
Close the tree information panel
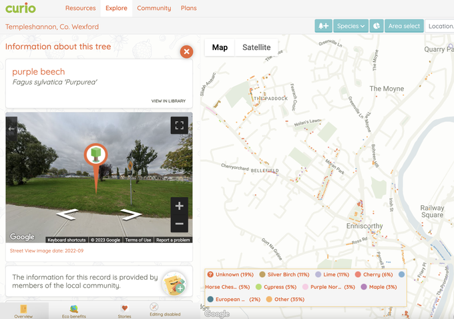click(186, 51)
